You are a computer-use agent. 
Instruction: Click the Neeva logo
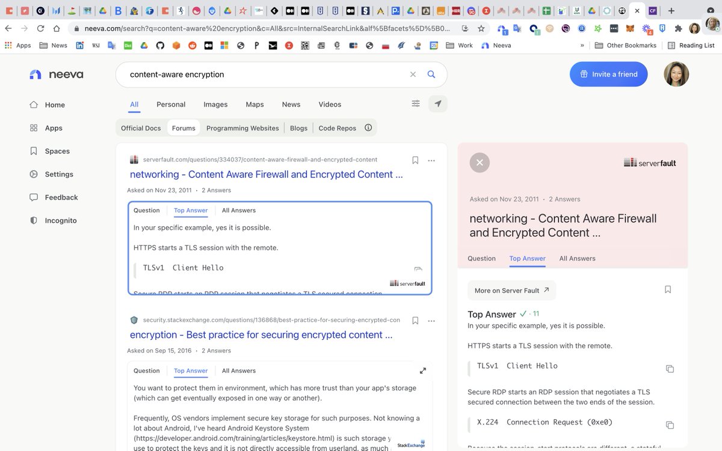(57, 75)
